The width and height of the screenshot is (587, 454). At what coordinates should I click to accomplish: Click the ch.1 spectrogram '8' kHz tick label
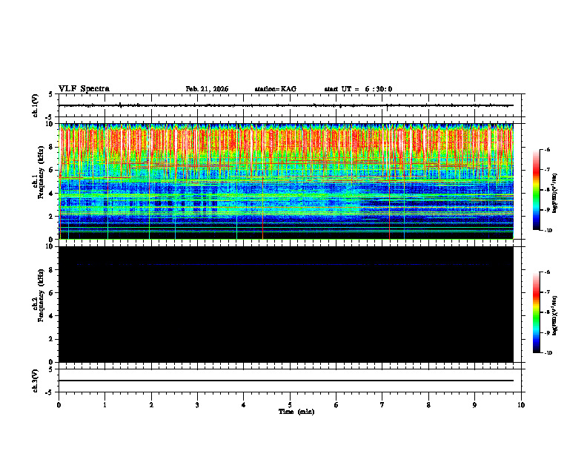tap(52, 147)
